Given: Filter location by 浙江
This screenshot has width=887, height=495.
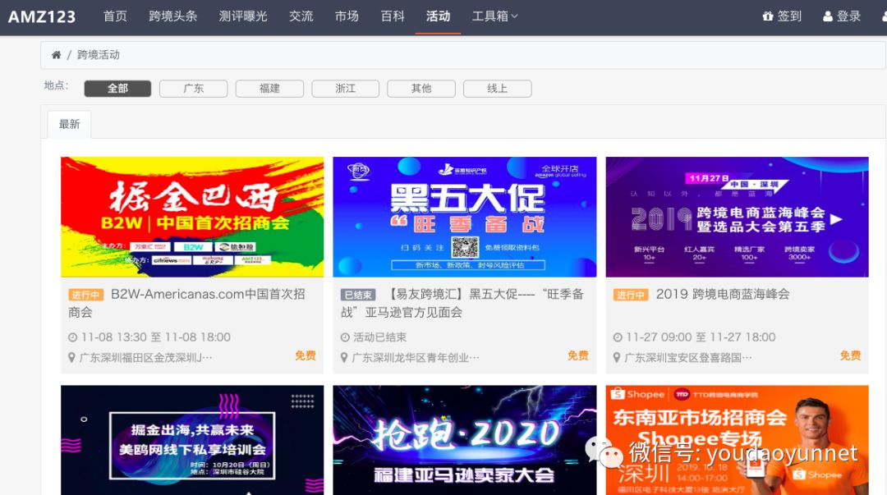Looking at the screenshot, I should pos(345,89).
